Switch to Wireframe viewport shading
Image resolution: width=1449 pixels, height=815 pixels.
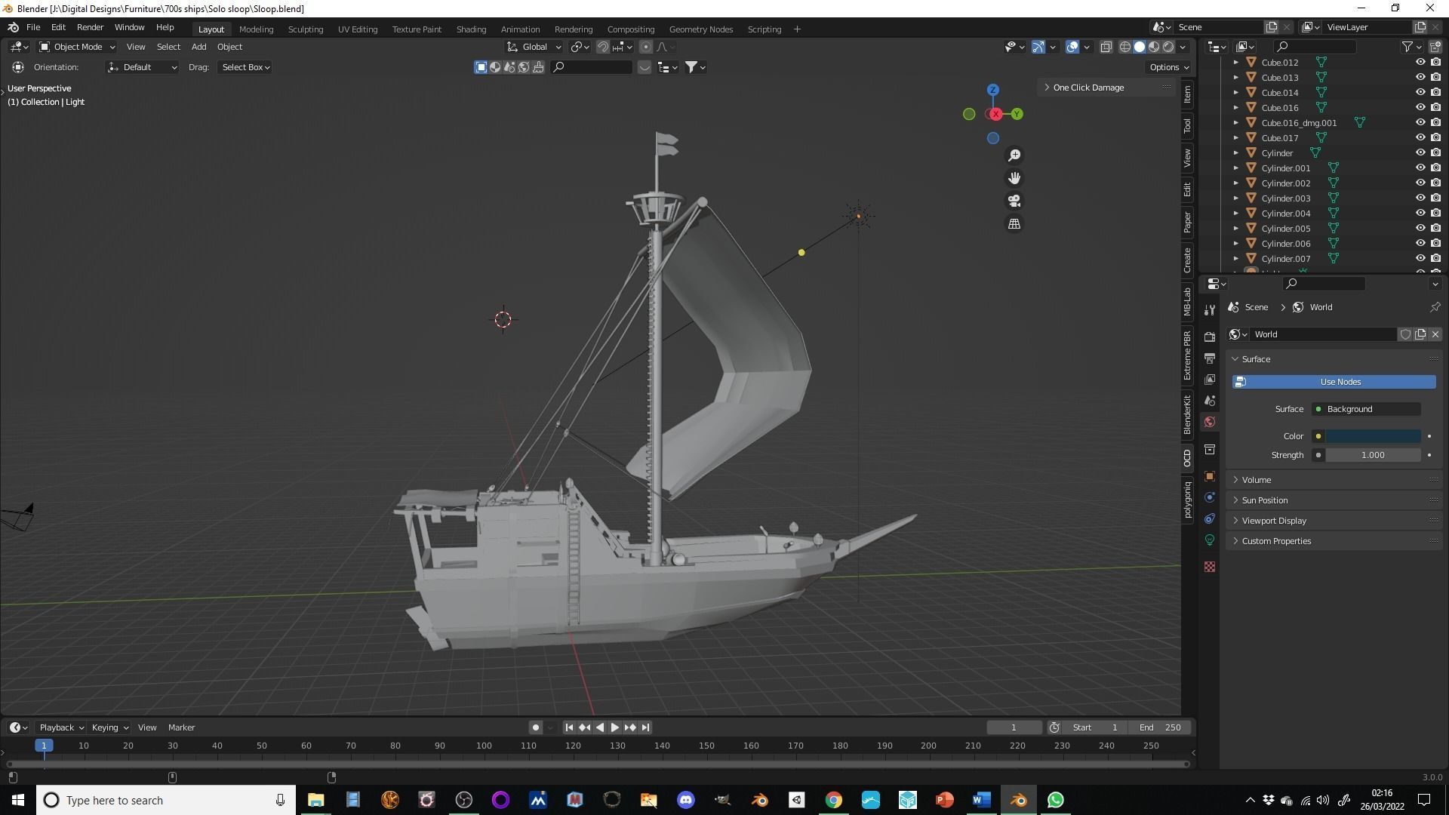1124,47
